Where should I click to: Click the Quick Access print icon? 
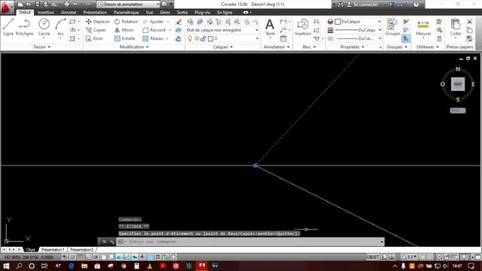click(67, 5)
